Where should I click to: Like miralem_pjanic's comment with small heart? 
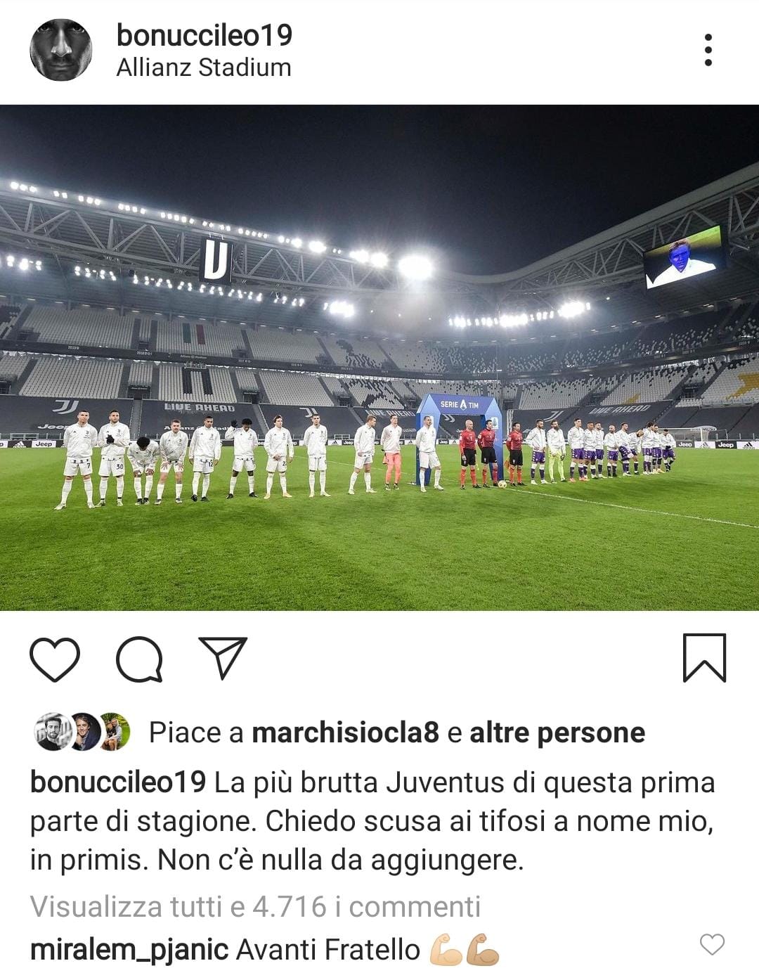click(x=712, y=944)
